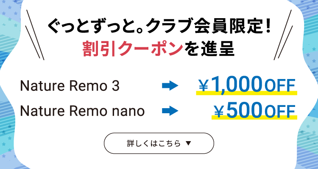Click the ぐっとずっと。クラブ会員限定! headline

tap(159, 27)
